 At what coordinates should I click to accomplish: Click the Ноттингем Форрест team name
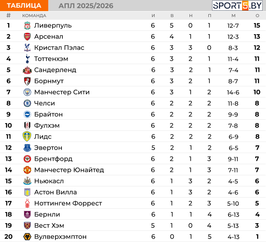click(68, 203)
